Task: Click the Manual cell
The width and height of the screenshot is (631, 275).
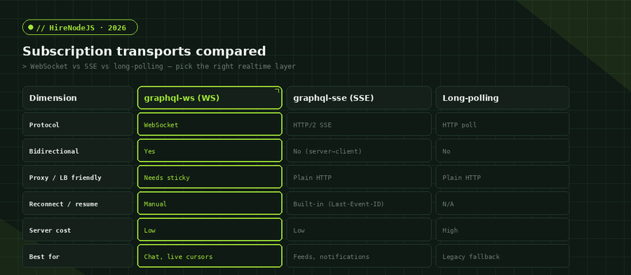Action: (210, 203)
